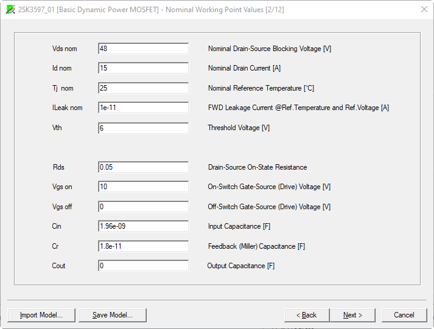The width and height of the screenshot is (434, 329).
Task: Go to previous page with Back
Action: click(306, 315)
